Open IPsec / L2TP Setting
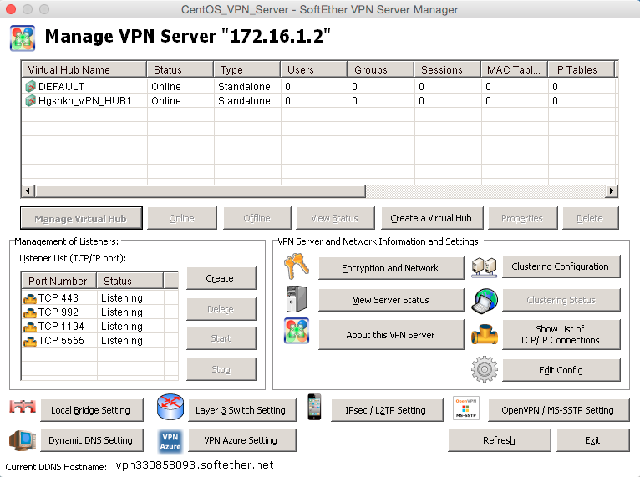 click(x=387, y=410)
